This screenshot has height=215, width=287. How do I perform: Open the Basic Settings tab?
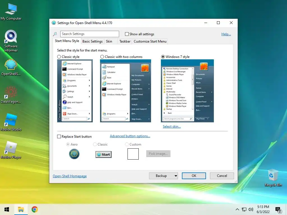[x=92, y=41]
